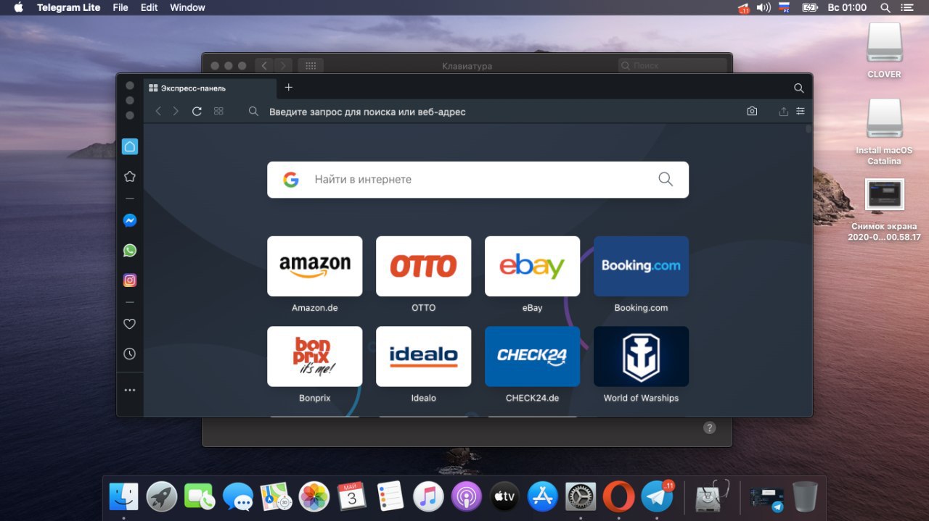Click back arrow in Клавиатура window
The image size is (929, 521).
tap(264, 65)
